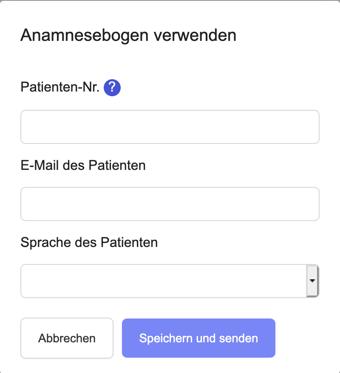Click the E-Mail des Patienten label

(x=83, y=165)
